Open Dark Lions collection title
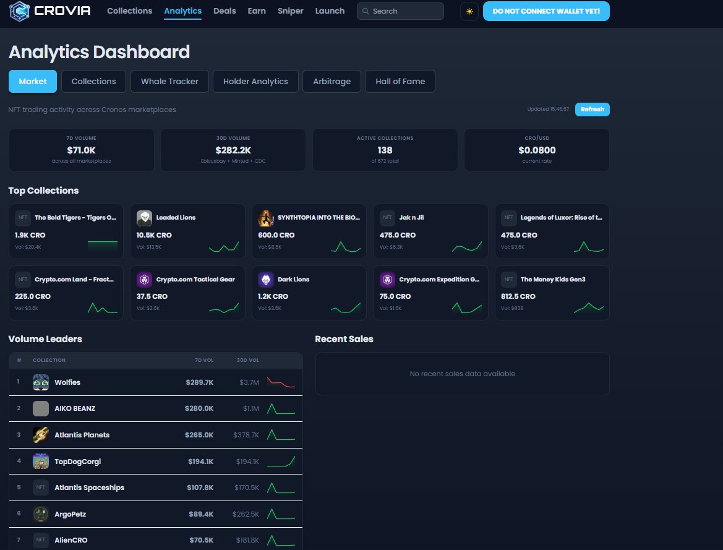This screenshot has width=723, height=550. point(293,280)
